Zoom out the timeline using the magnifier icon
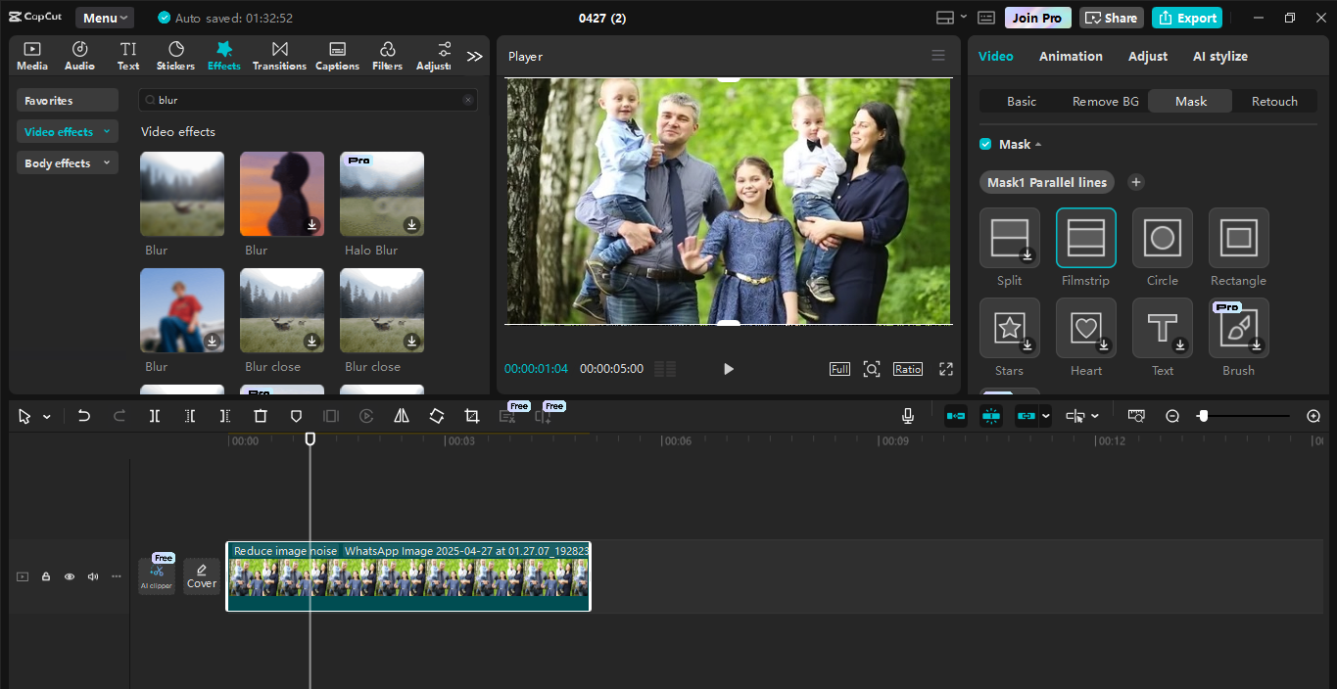Viewport: 1337px width, 689px height. tap(1172, 416)
